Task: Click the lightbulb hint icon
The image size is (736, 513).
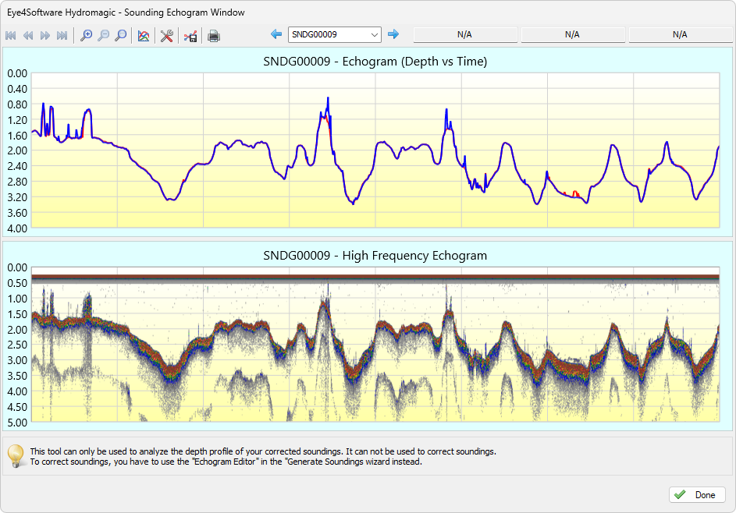Action: click(16, 456)
